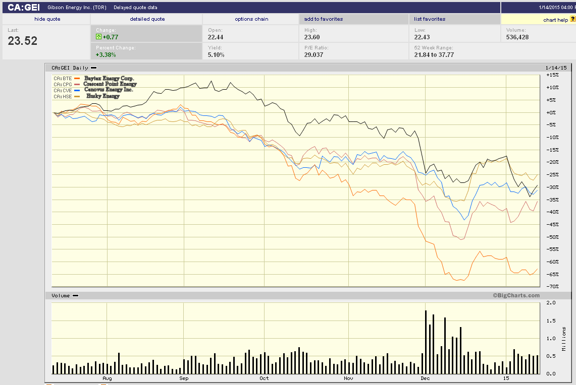Click the volume value 536,428
The width and height of the screenshot is (576, 385).
(x=517, y=37)
